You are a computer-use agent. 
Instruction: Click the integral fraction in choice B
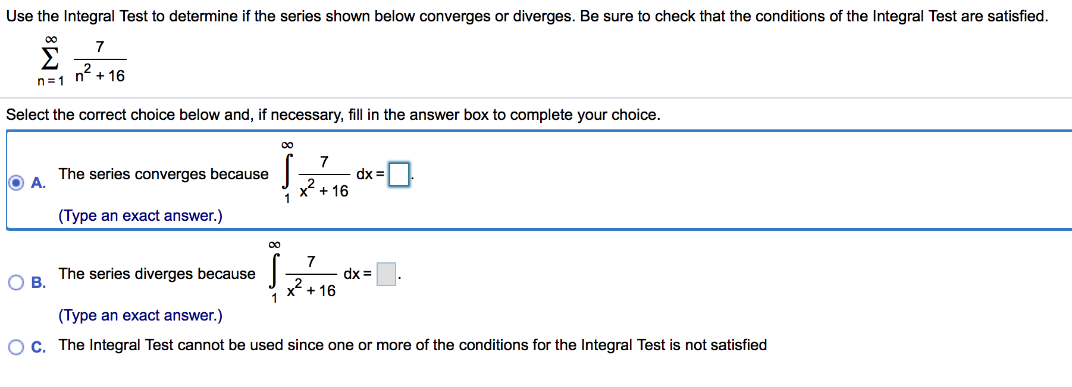point(311,276)
